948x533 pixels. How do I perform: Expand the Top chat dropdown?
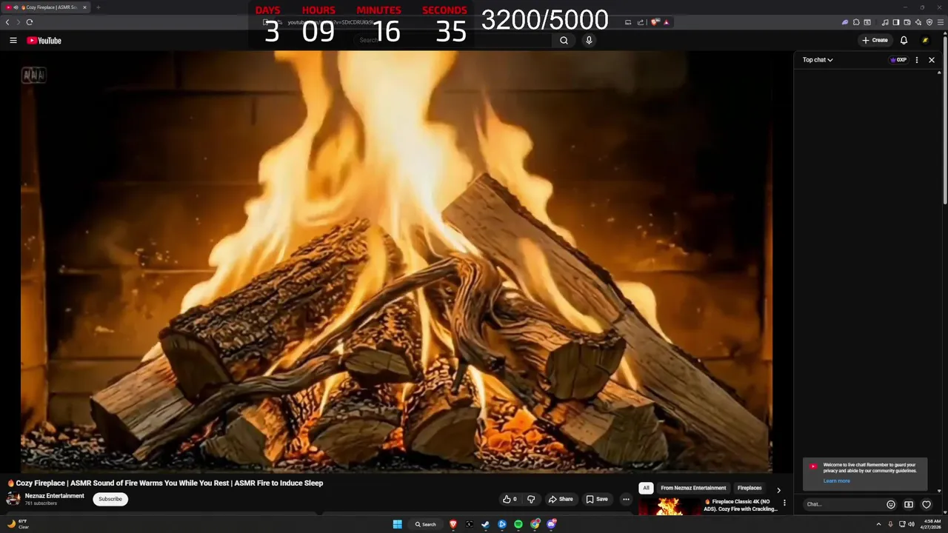pos(818,60)
